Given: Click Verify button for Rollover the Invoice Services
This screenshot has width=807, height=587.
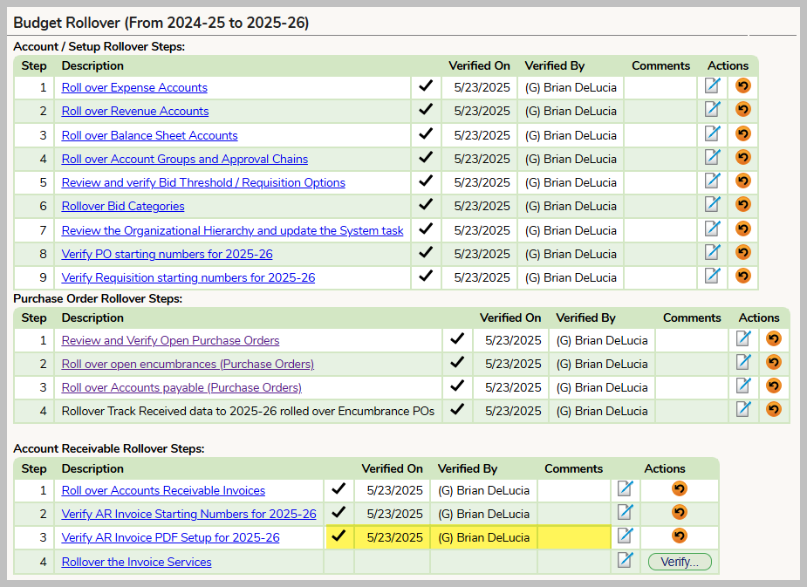Looking at the screenshot, I should click(680, 562).
